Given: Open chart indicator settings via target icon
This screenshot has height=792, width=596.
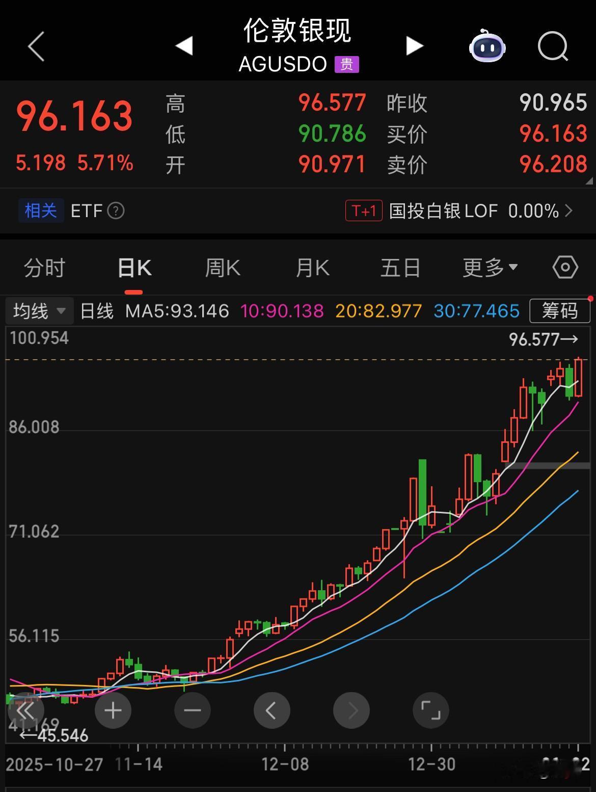Looking at the screenshot, I should pyautogui.click(x=564, y=267).
